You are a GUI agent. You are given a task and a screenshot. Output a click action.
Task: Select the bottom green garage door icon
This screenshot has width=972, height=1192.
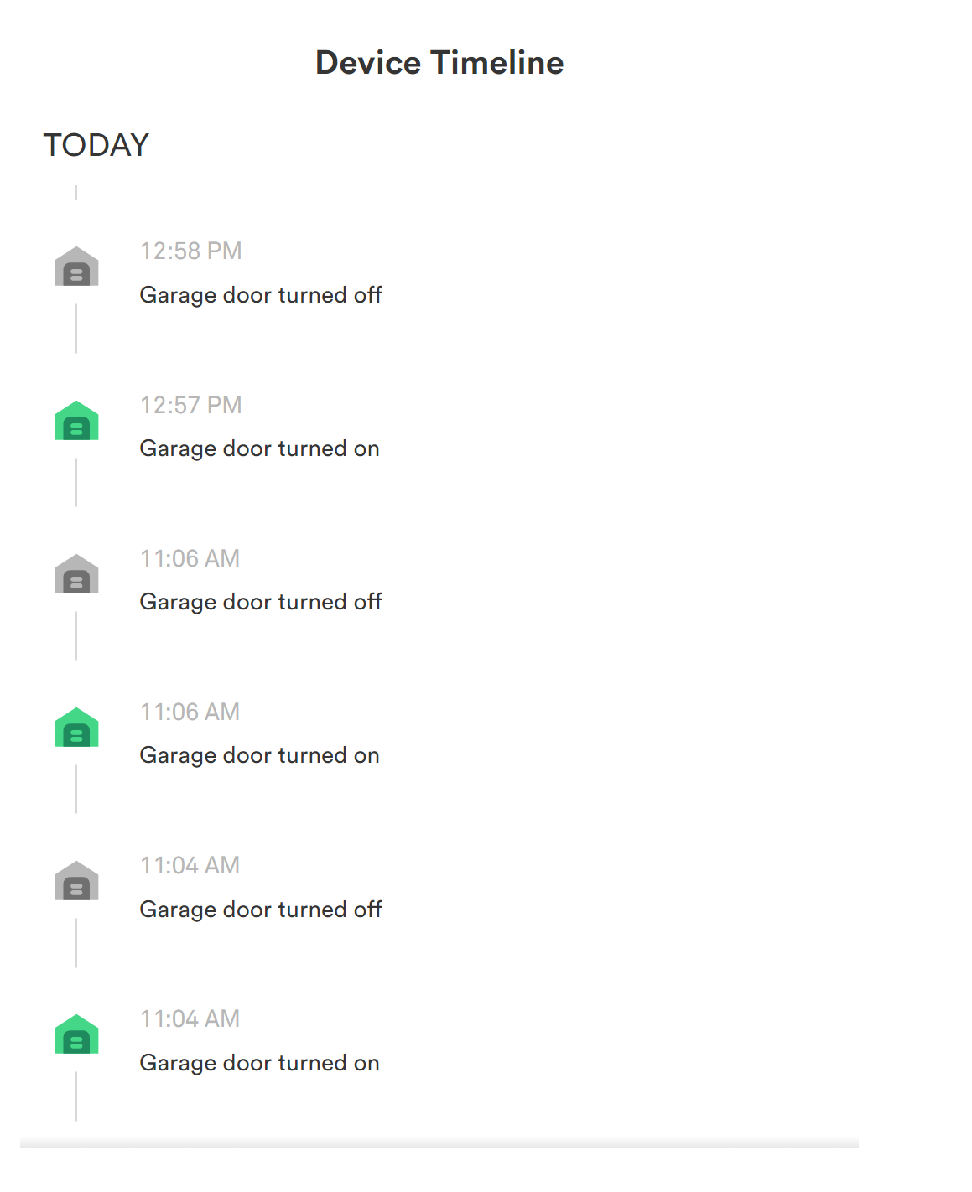pos(76,1034)
